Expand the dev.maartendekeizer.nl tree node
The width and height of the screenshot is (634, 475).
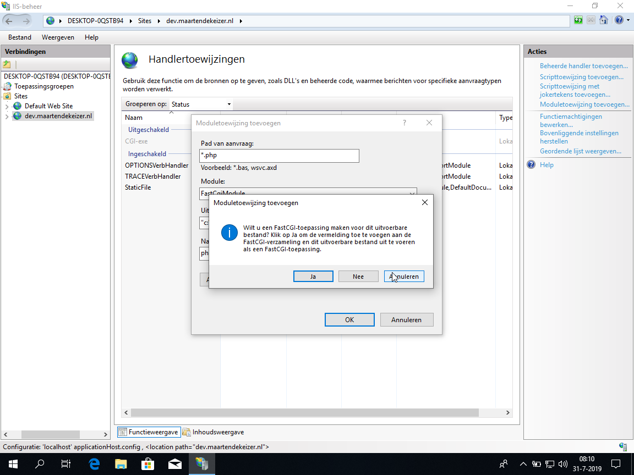coord(7,117)
